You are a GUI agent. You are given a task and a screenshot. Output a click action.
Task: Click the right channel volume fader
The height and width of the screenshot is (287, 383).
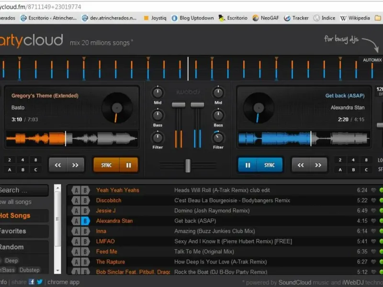(x=197, y=105)
